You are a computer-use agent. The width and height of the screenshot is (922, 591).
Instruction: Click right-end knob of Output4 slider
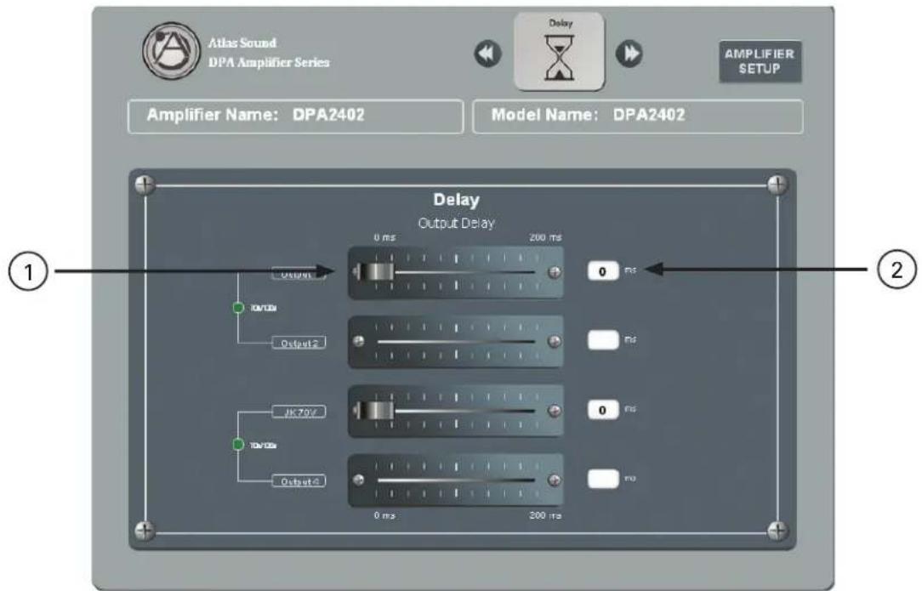554,480
